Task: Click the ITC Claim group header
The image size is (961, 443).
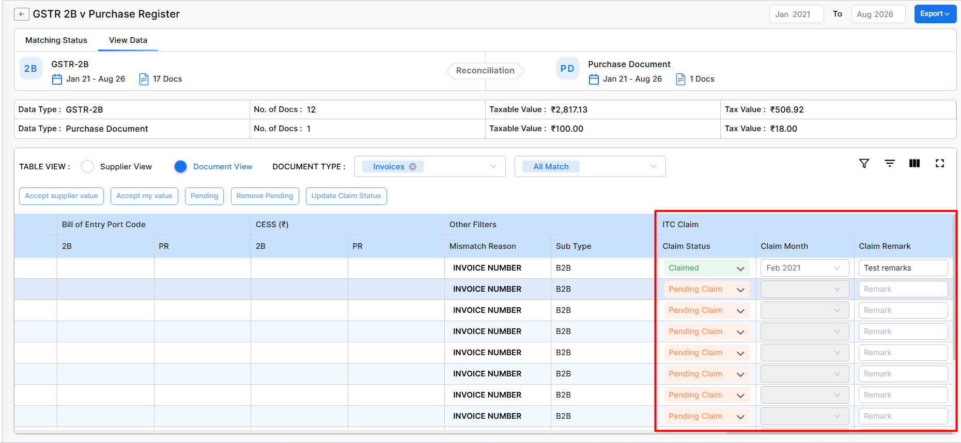Action: pos(680,225)
